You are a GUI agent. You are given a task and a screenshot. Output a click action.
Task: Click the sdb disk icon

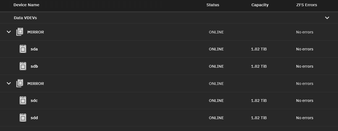pyautogui.click(x=23, y=66)
